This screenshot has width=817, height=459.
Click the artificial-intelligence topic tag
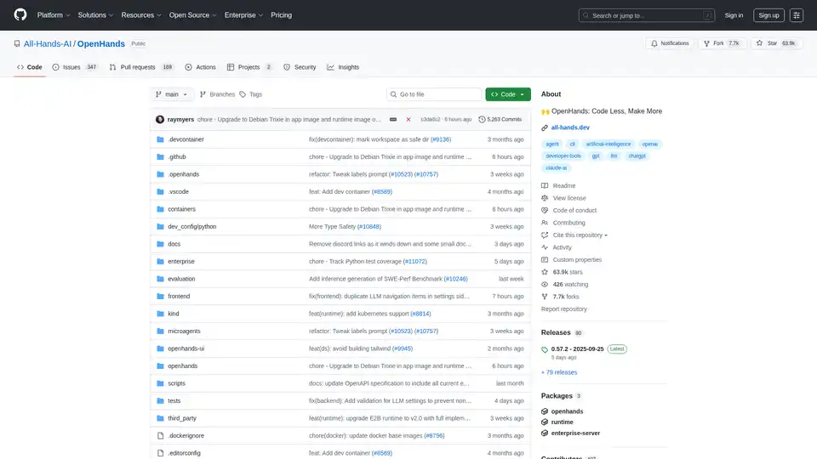(608, 144)
